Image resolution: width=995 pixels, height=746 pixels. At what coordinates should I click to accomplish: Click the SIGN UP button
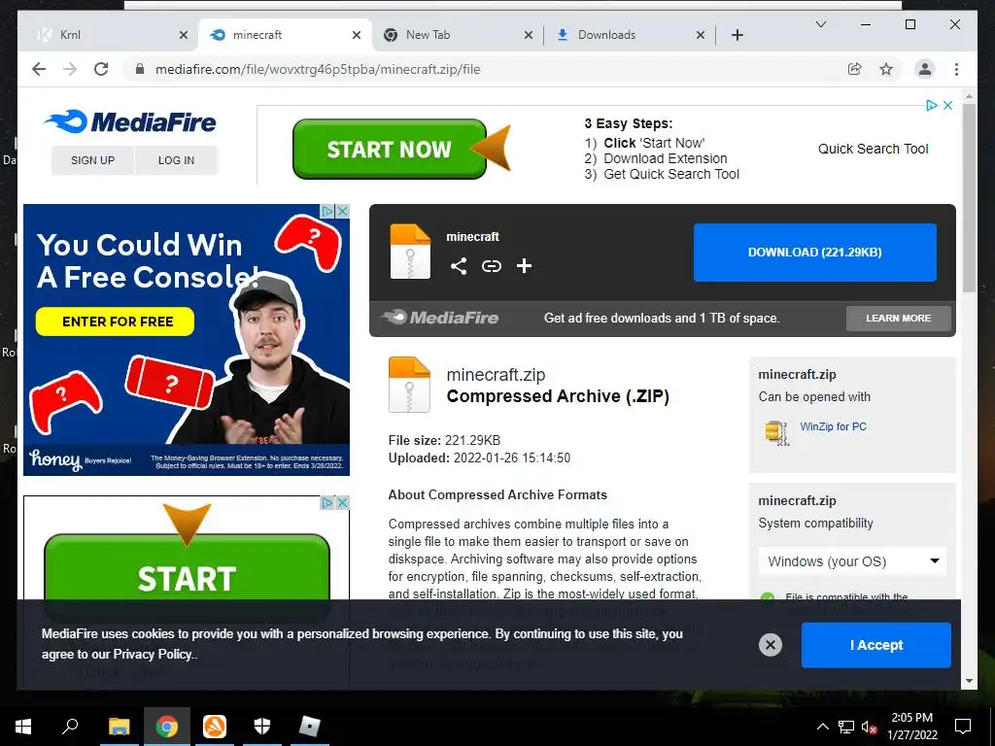(92, 160)
